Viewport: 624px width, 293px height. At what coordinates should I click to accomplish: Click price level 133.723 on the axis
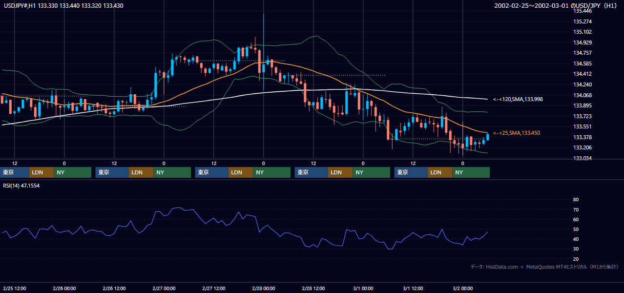pyautogui.click(x=582, y=116)
